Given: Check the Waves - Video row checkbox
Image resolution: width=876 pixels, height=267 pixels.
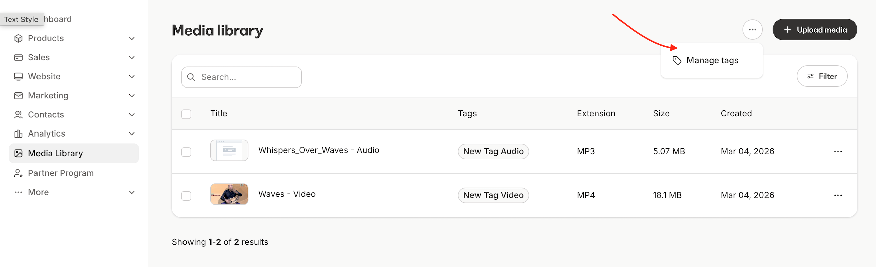Looking at the screenshot, I should coord(186,196).
